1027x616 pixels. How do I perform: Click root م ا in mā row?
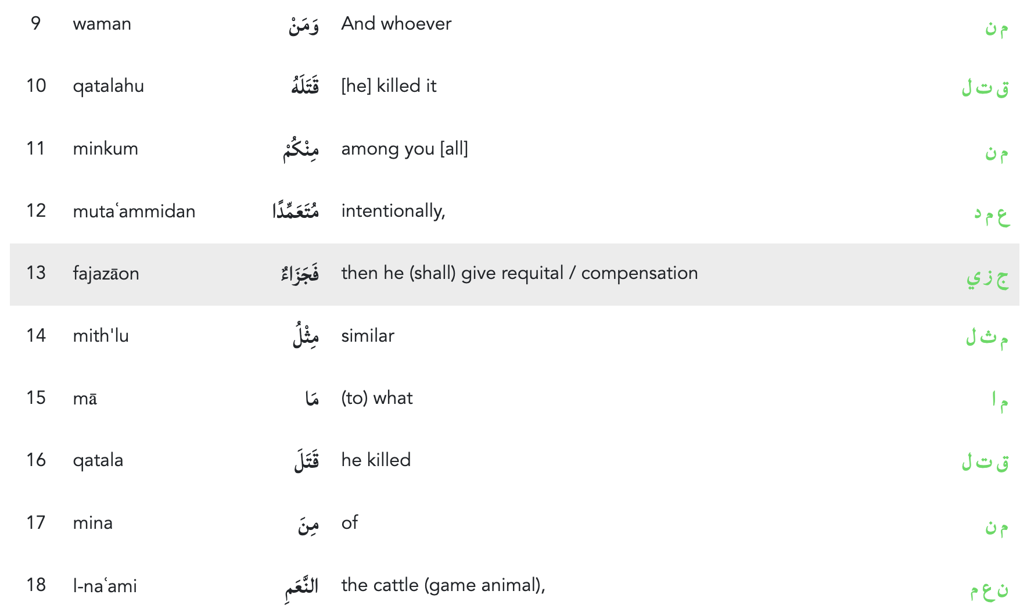pos(999,400)
